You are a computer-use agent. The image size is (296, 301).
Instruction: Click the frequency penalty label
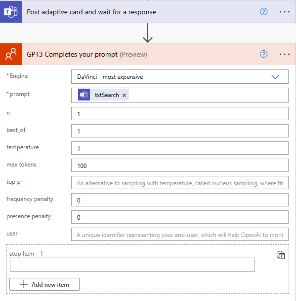coord(30,199)
